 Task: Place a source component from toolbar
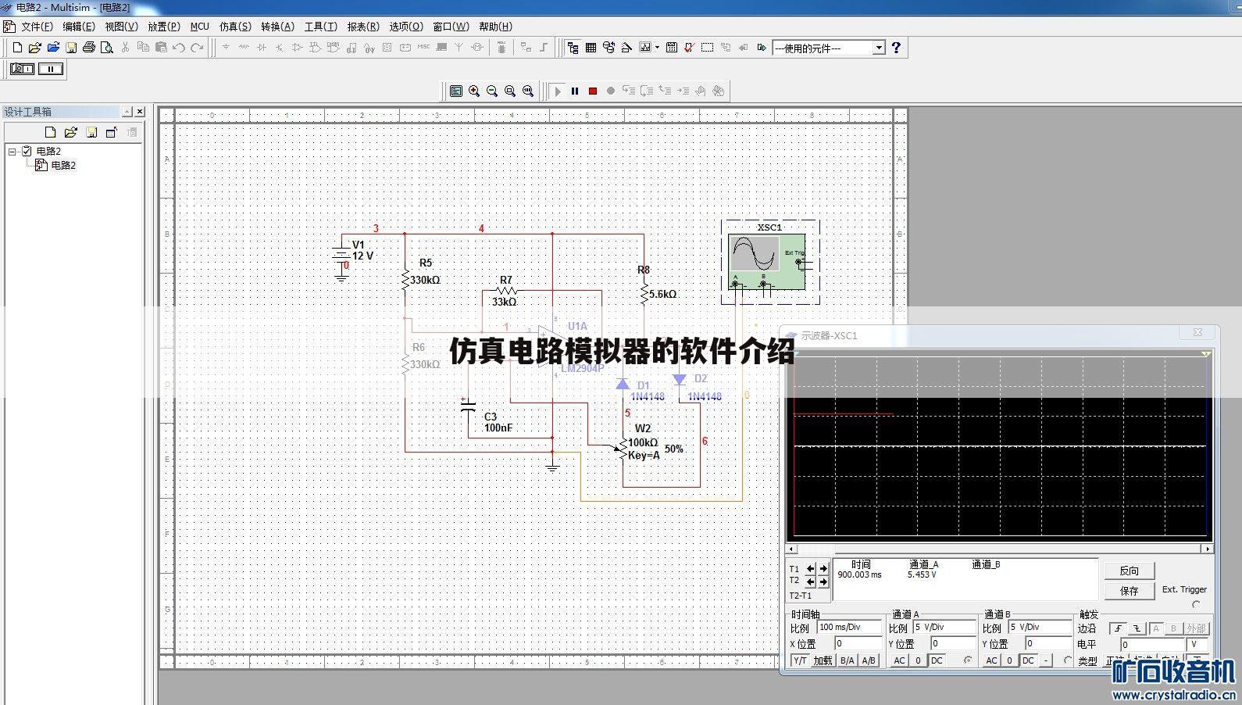click(226, 48)
